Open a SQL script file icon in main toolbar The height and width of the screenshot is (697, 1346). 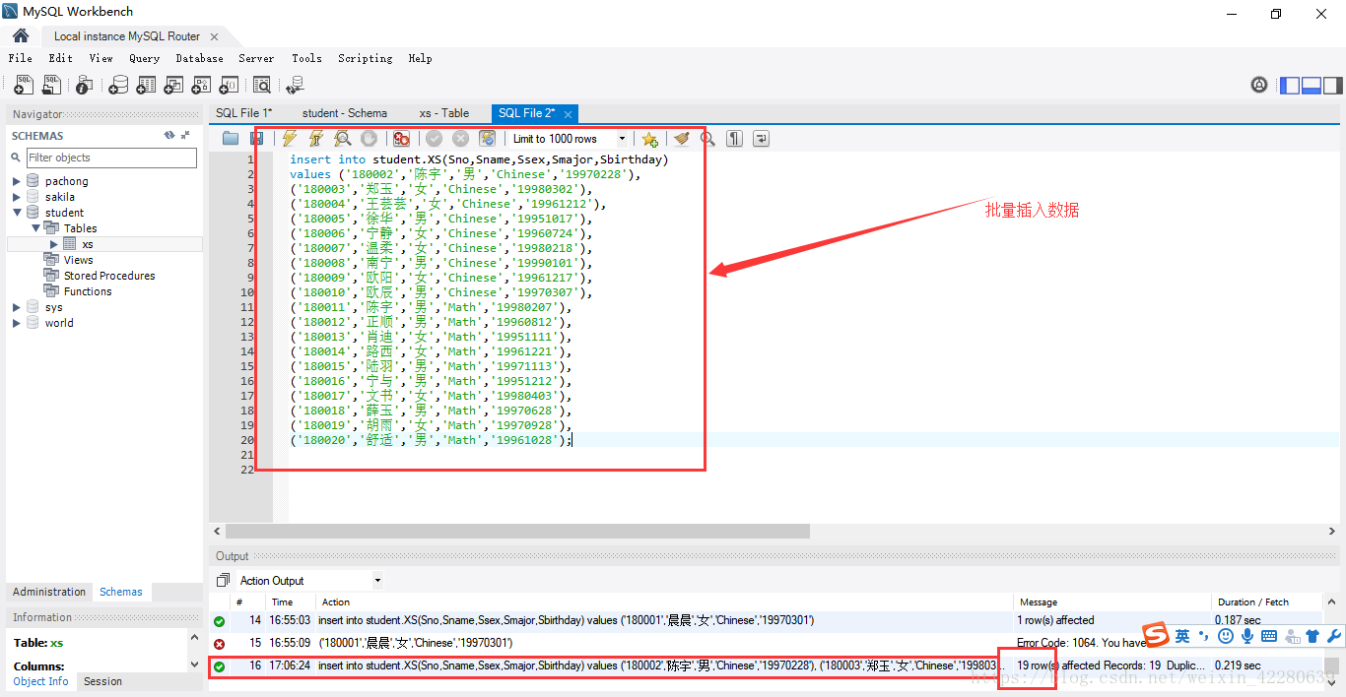[x=51, y=86]
